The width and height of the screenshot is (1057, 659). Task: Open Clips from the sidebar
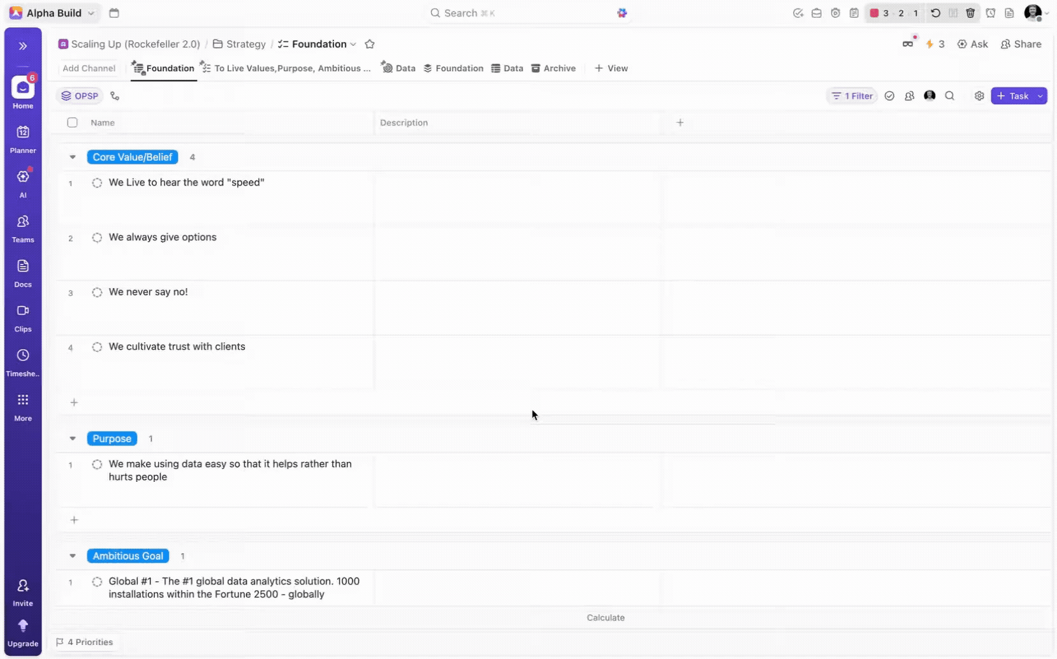23,316
